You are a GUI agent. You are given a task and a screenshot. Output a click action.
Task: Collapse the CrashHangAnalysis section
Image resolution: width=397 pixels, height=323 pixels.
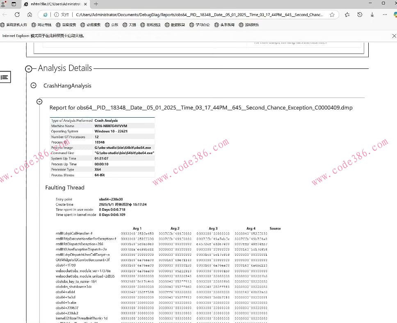tap(34, 86)
